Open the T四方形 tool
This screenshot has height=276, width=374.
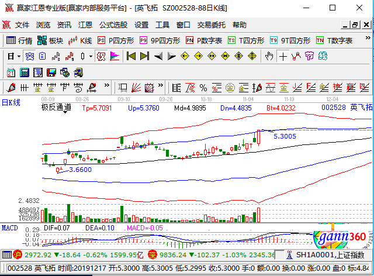[246, 40]
